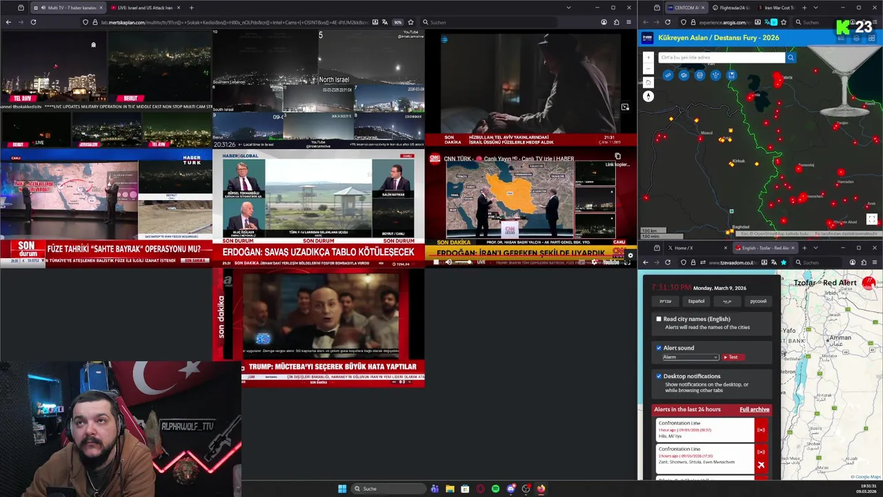Click the translate icon in the tzevaadom address bar

(773, 262)
